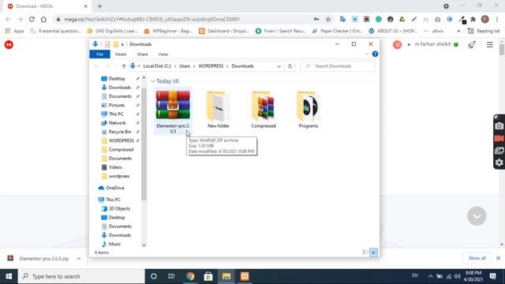The height and width of the screenshot is (284, 505).
Task: Collapse the Today (4) group
Action: click(x=152, y=81)
